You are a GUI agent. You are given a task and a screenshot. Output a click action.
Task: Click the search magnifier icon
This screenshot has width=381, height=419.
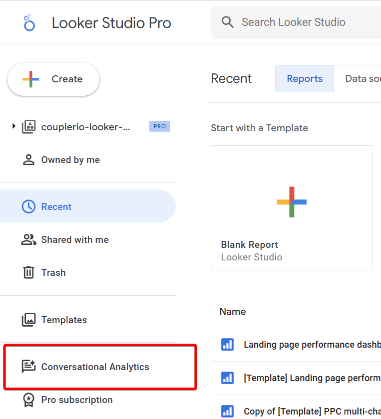227,22
